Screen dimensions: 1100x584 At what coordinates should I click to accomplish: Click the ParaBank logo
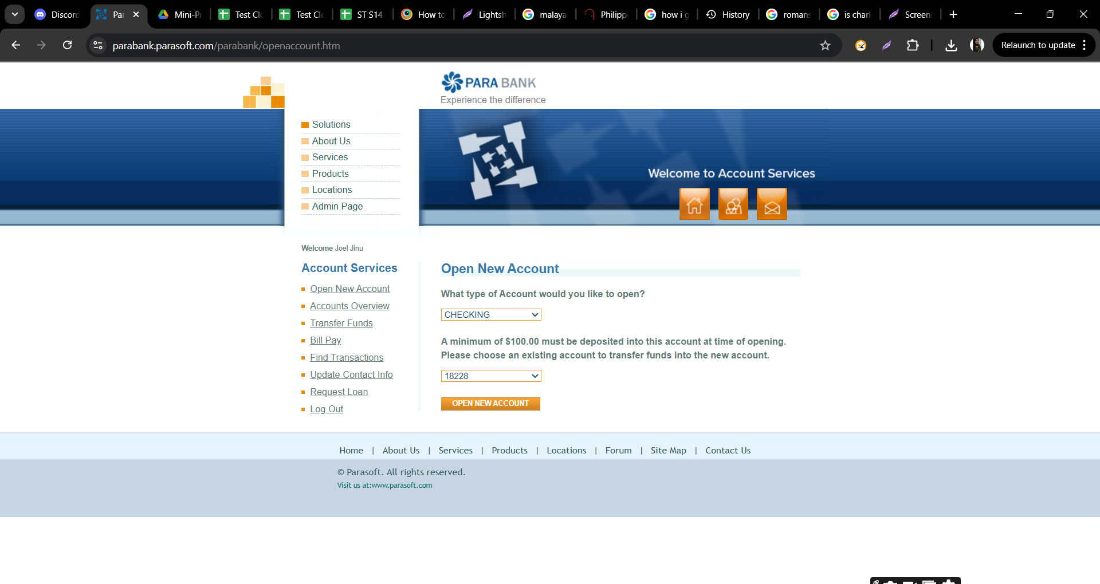[489, 83]
